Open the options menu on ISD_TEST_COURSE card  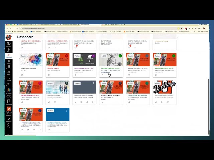67,56
